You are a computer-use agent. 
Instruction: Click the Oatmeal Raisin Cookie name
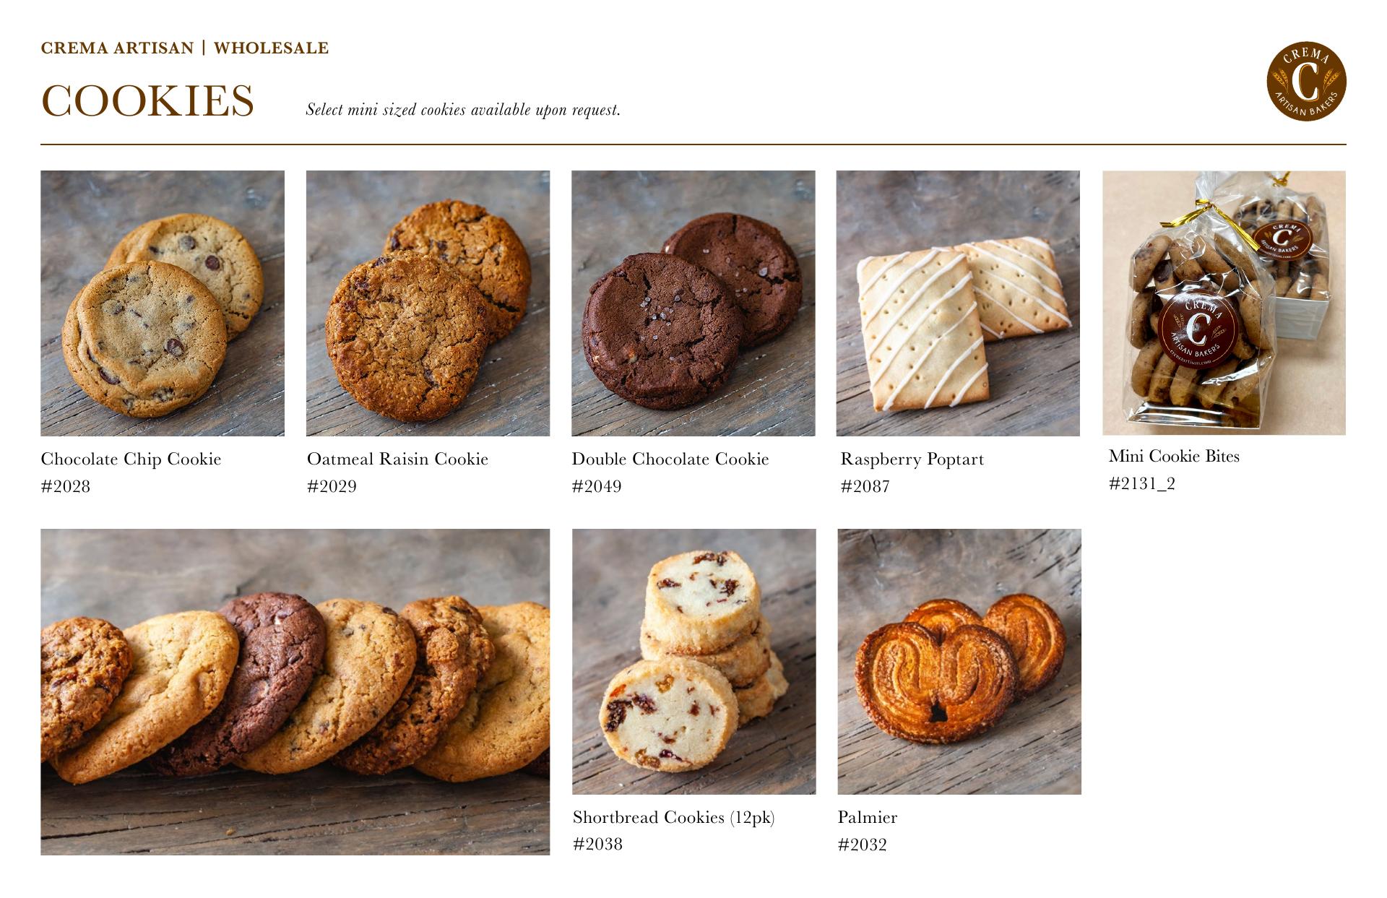point(397,459)
